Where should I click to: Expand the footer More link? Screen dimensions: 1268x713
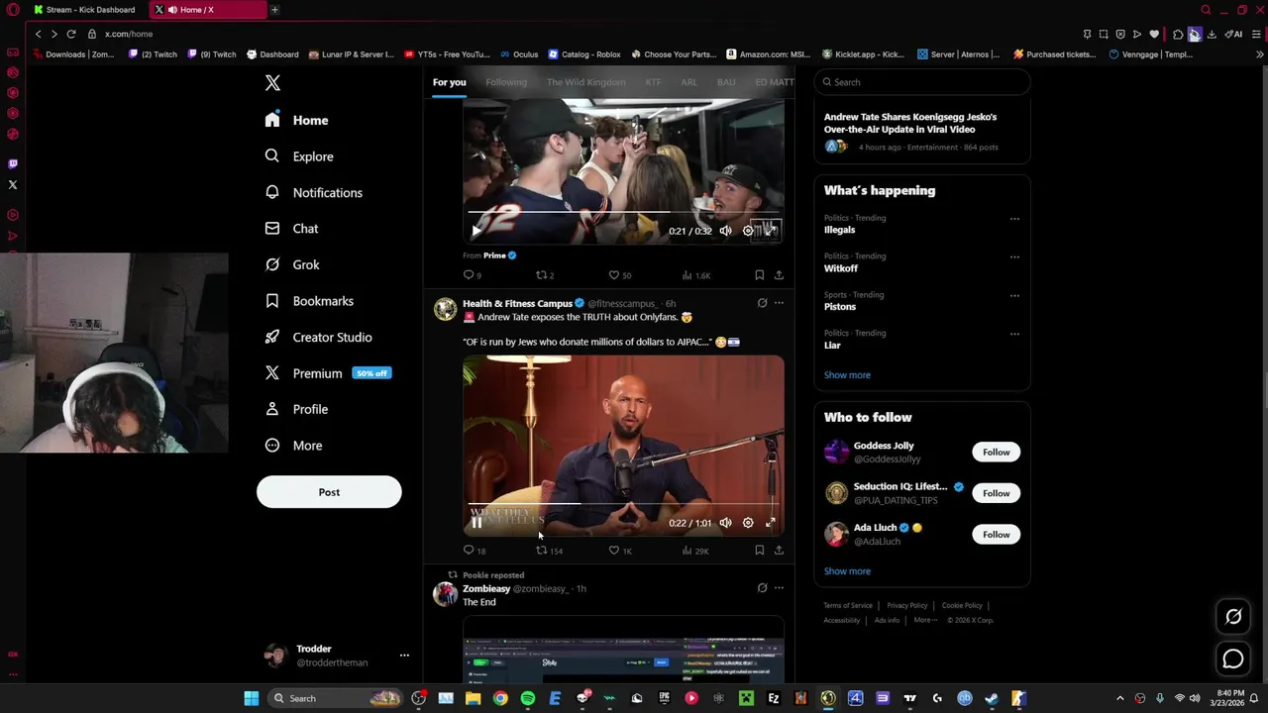point(924,620)
